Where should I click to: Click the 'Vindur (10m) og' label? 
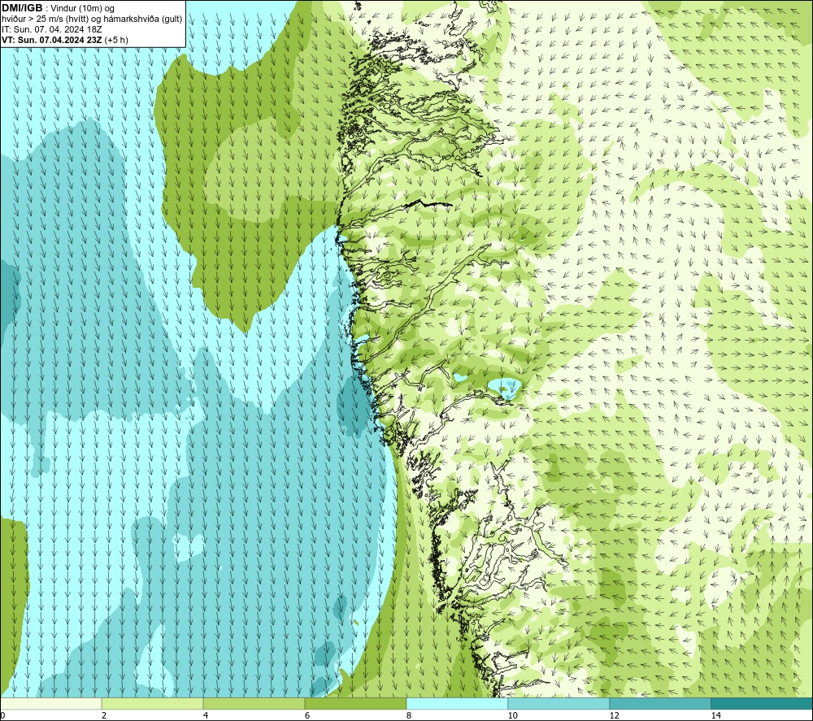(x=82, y=9)
